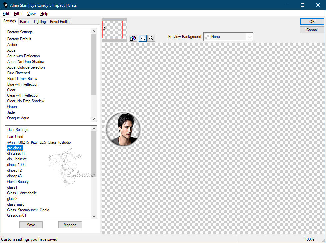Viewport: 326px width, 243px height.
Task: Select Aqua with Reflection preset
Action: click(x=23, y=56)
